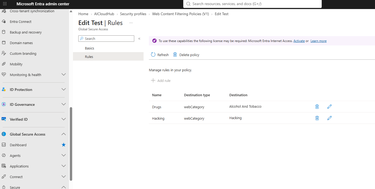Open the app launcher waffle icon

[x=5, y=4]
